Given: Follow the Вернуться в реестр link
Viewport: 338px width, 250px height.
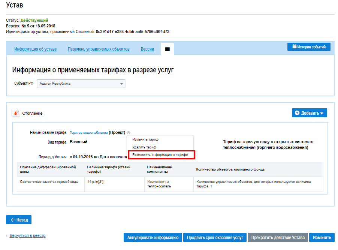Looking at the screenshot, I should (x=27, y=235).
